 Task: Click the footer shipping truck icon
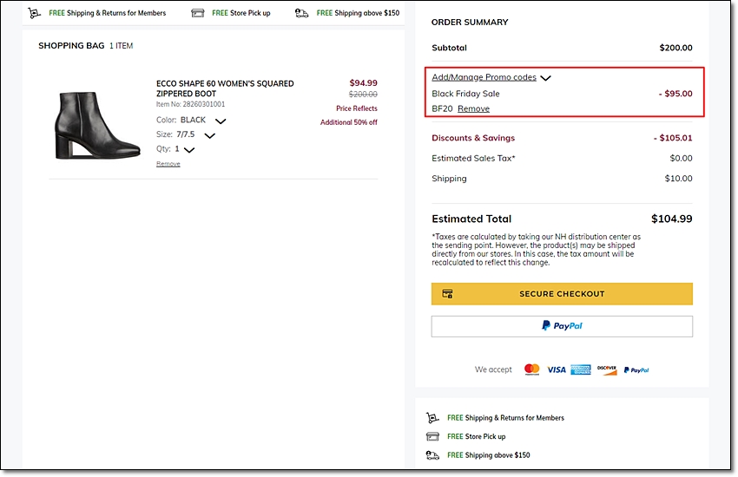432,455
